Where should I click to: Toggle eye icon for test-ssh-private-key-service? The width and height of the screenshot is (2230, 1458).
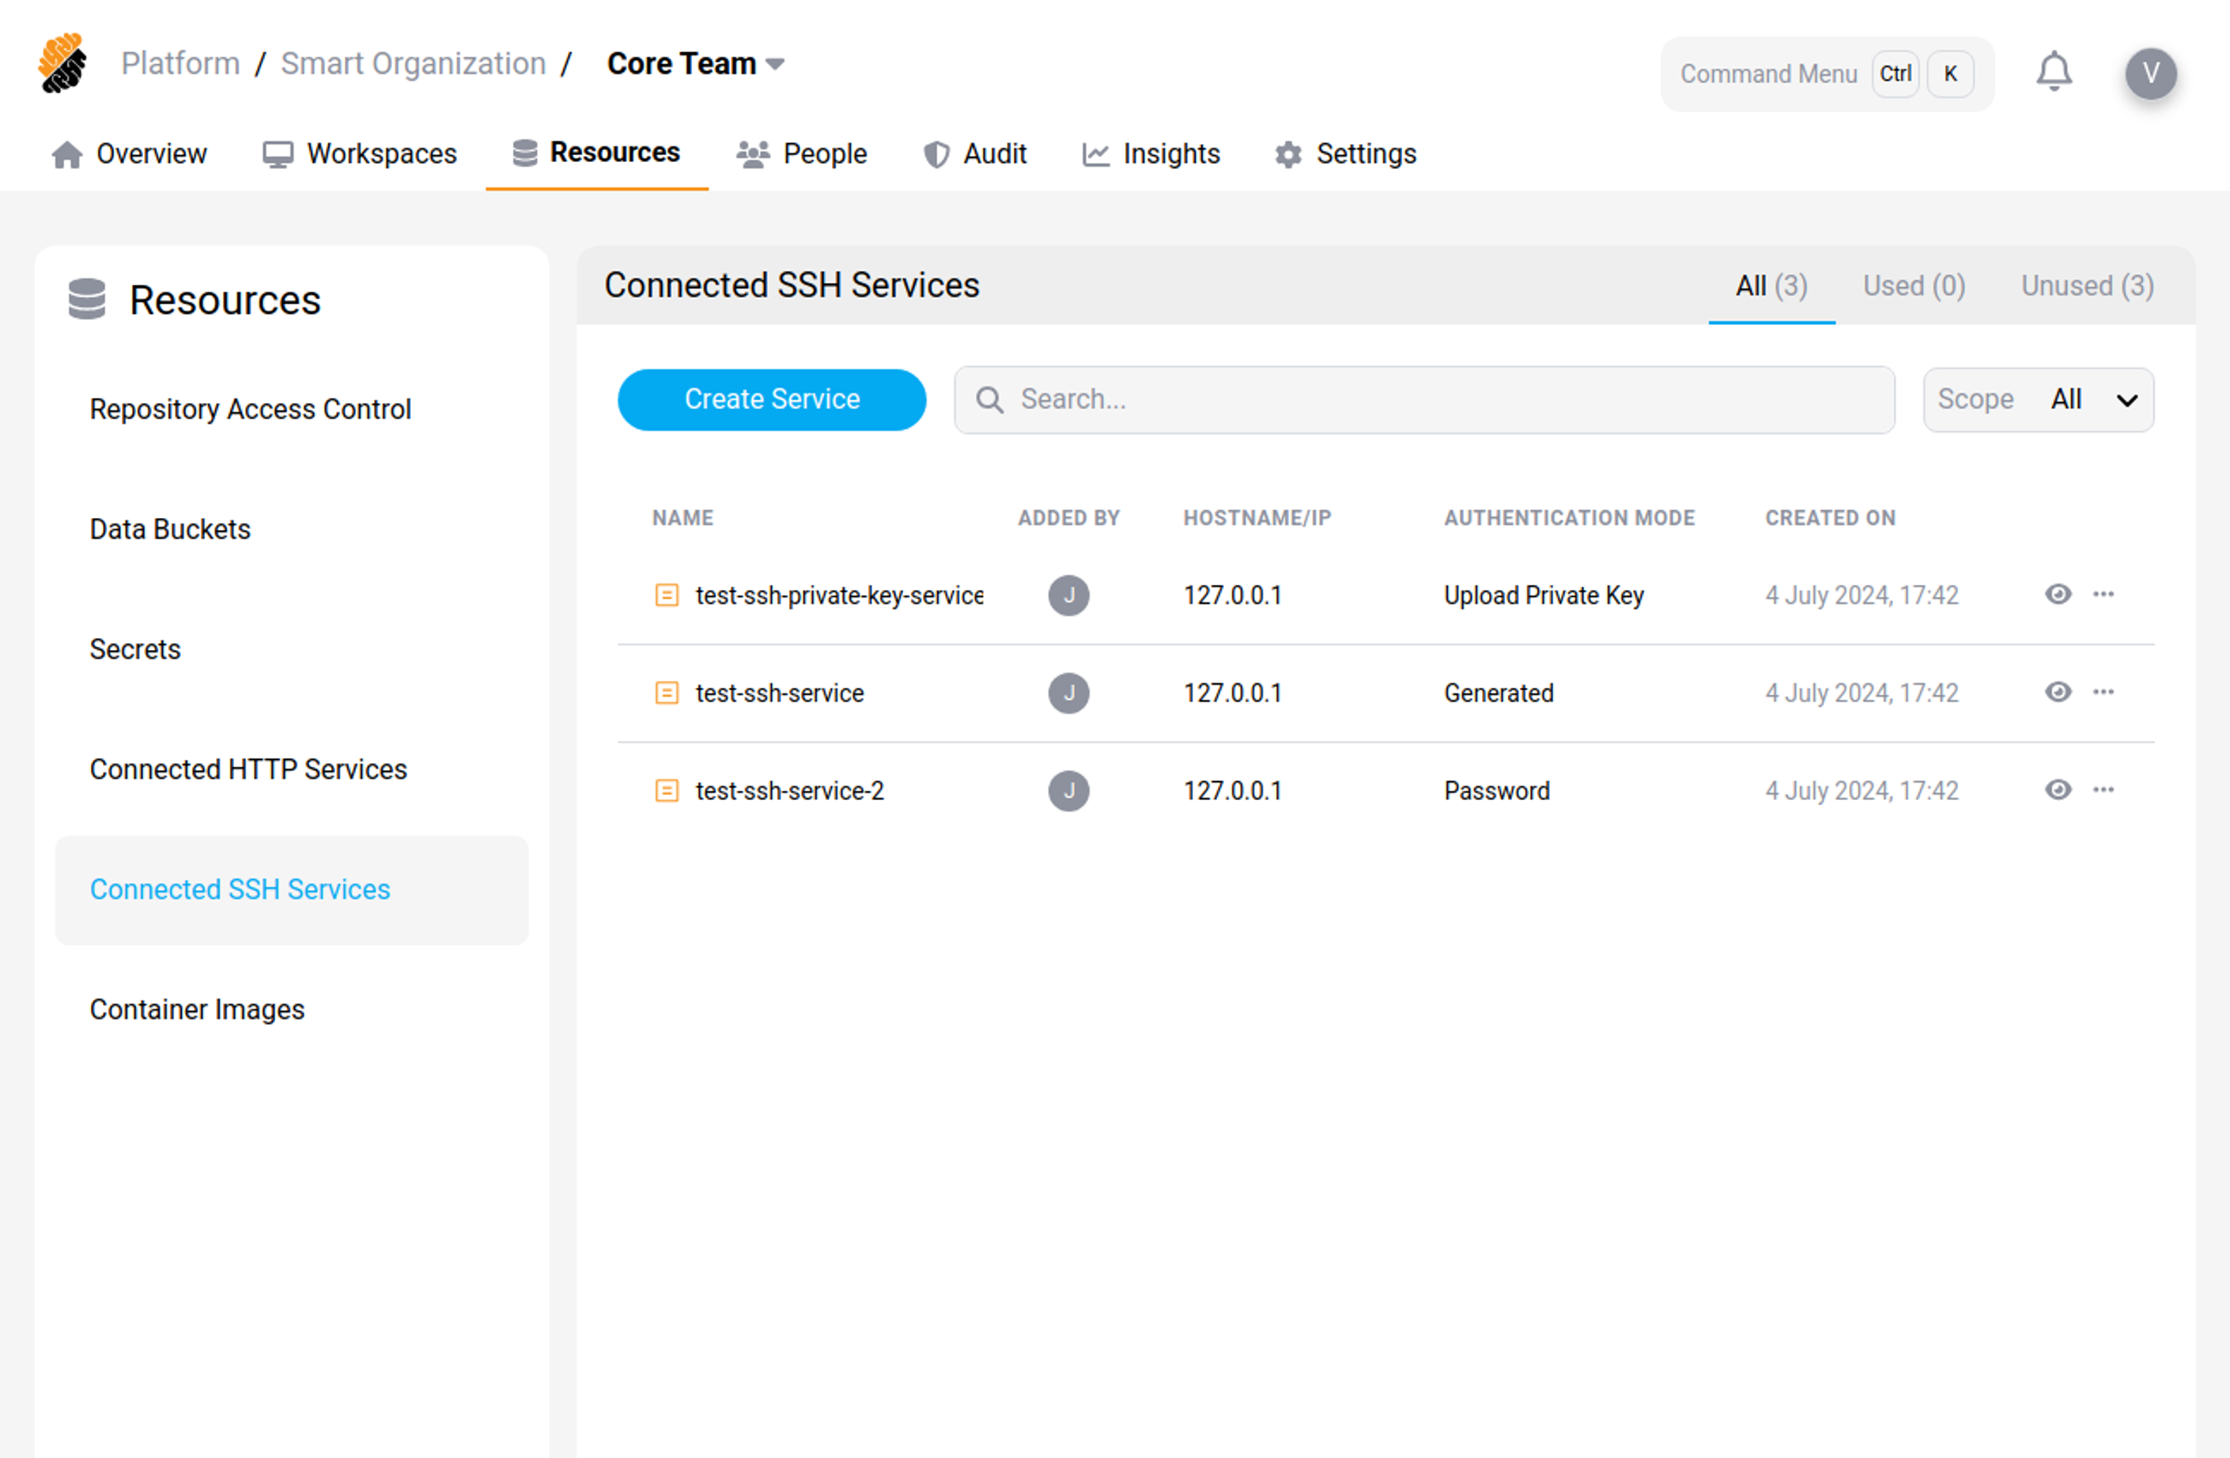tap(2058, 594)
